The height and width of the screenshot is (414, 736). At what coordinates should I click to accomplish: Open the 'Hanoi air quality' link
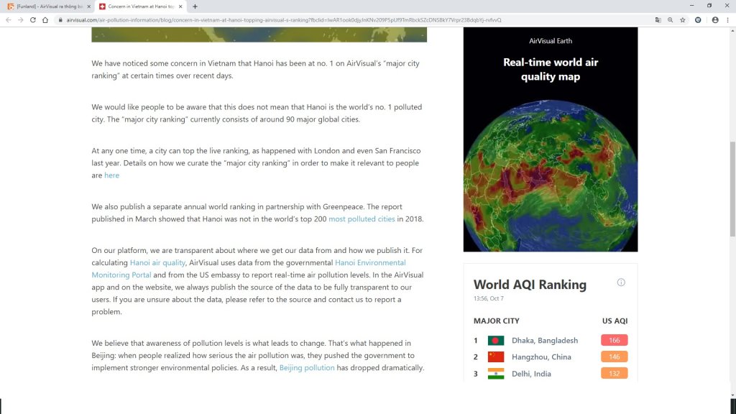pos(157,262)
